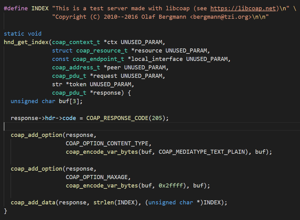The height and width of the screenshot is (220, 300).
Task: Click the coap_address_t parameter type
Action: click(76, 67)
